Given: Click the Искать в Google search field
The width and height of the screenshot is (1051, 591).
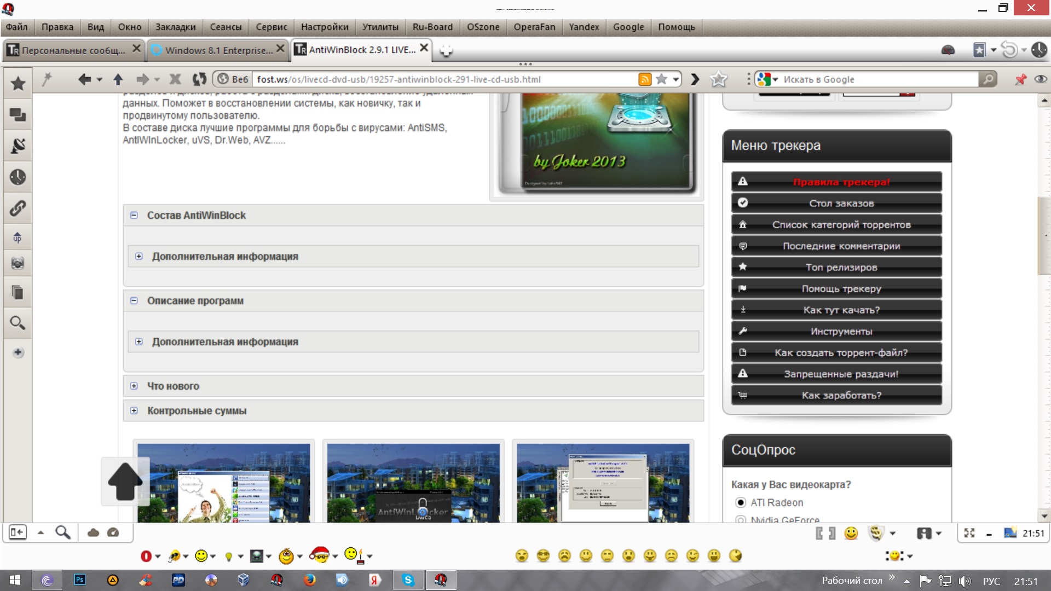Looking at the screenshot, I should tap(876, 79).
